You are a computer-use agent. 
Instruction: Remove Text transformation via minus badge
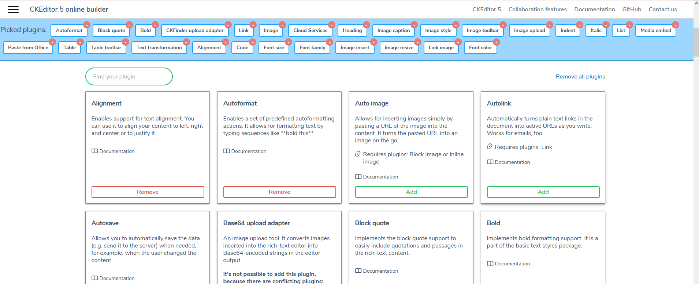click(186, 42)
